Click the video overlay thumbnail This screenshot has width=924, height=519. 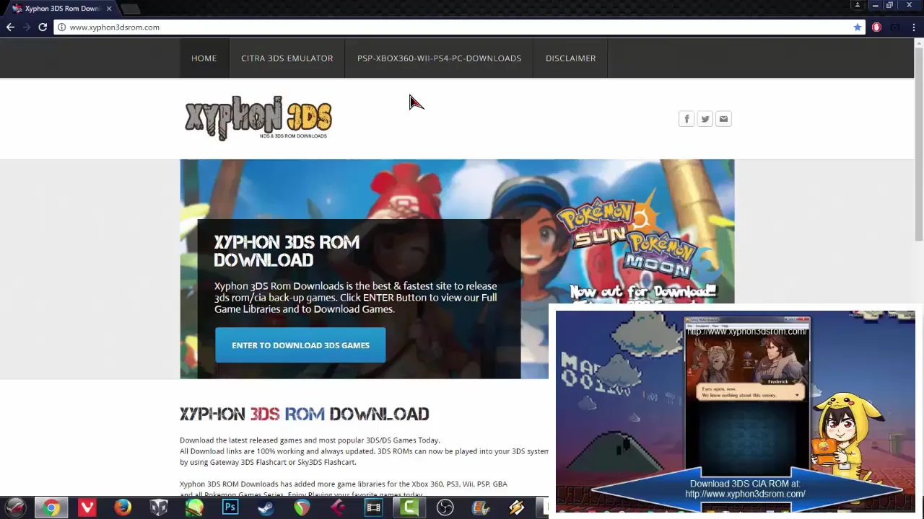pyautogui.click(x=735, y=411)
